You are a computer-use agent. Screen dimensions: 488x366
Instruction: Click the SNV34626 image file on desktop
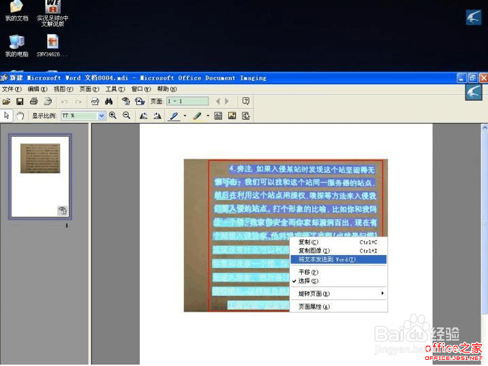(52, 46)
